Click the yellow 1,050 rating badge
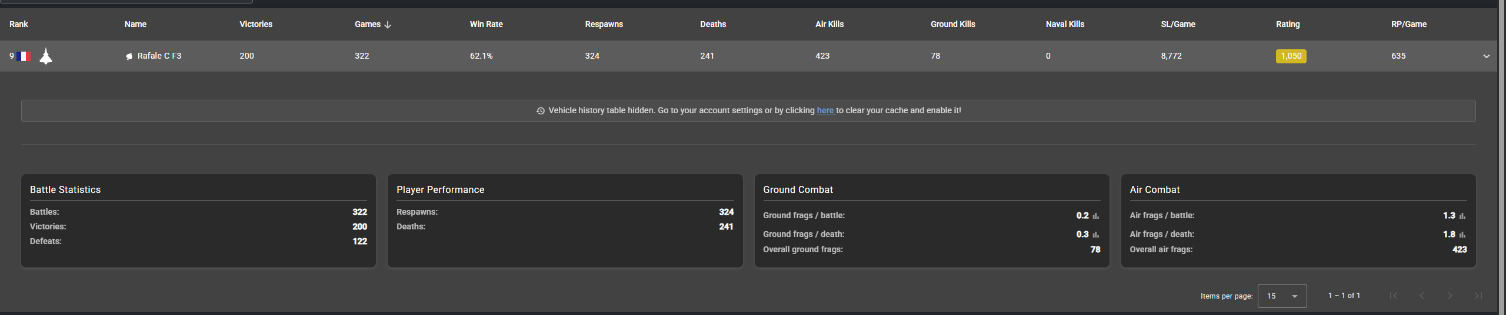Screen dimensions: 1506x315 (x=1291, y=56)
